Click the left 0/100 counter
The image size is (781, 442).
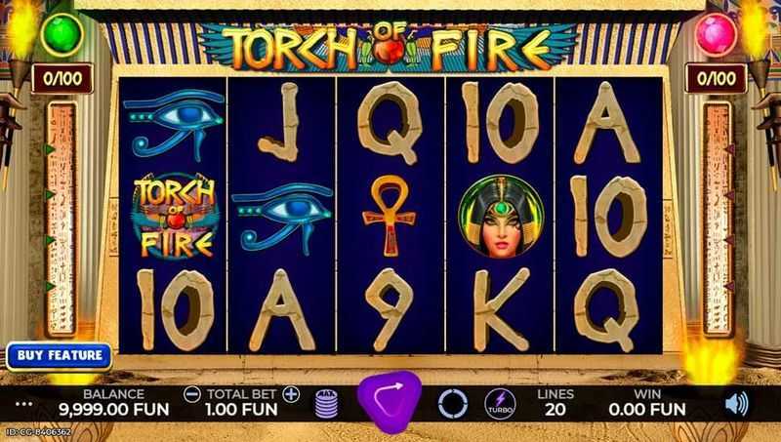click(62, 79)
